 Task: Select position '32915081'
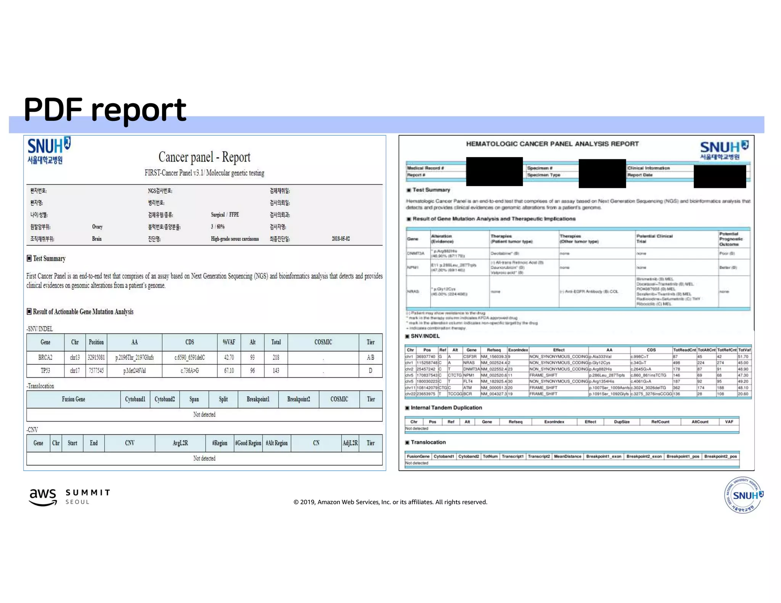96,357
